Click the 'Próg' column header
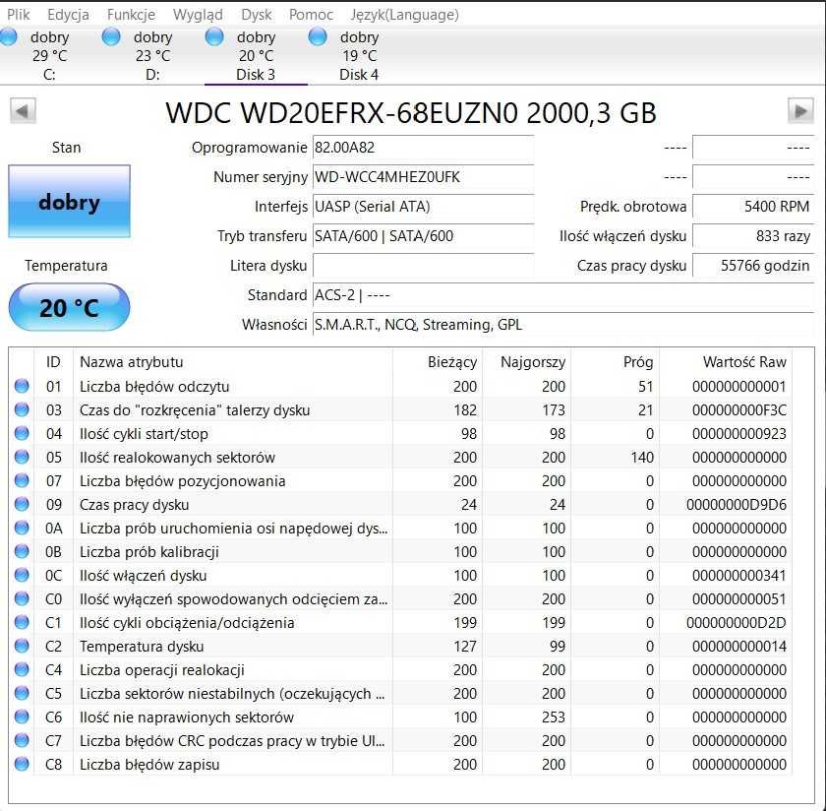 coord(616,362)
